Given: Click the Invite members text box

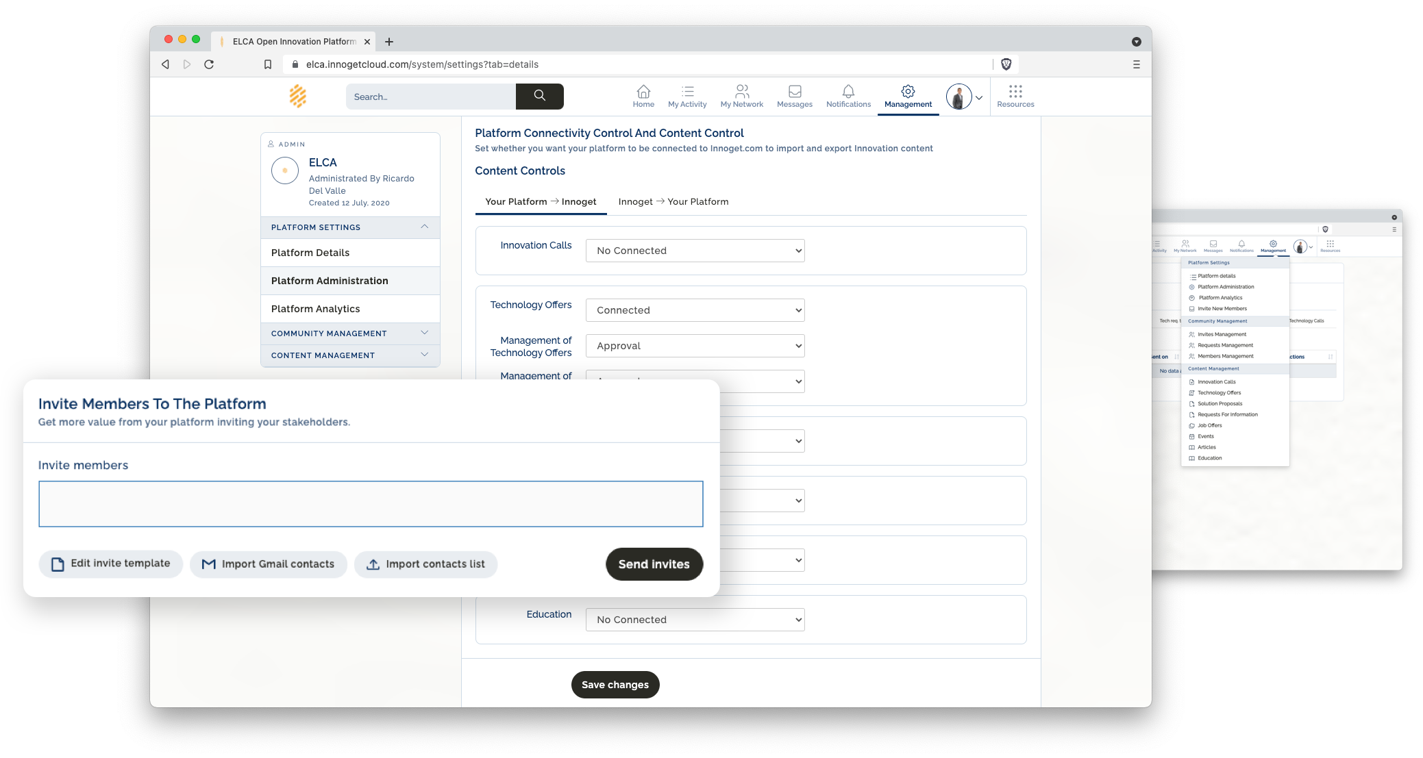Looking at the screenshot, I should pos(371,504).
